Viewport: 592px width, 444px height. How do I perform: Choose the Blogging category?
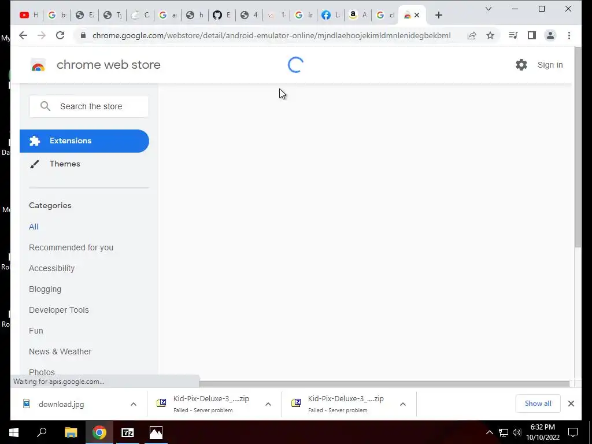coord(45,289)
